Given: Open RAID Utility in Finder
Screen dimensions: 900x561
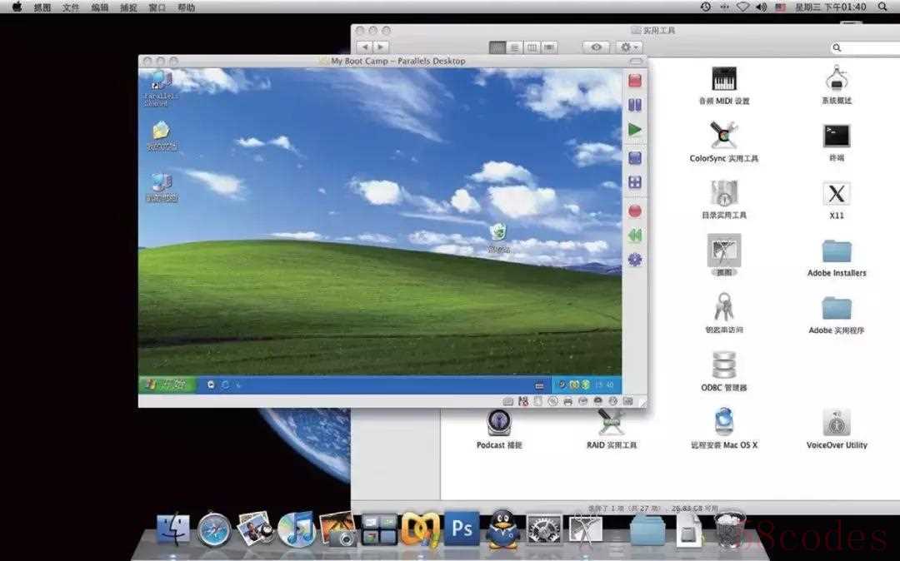Looking at the screenshot, I should 612,429.
